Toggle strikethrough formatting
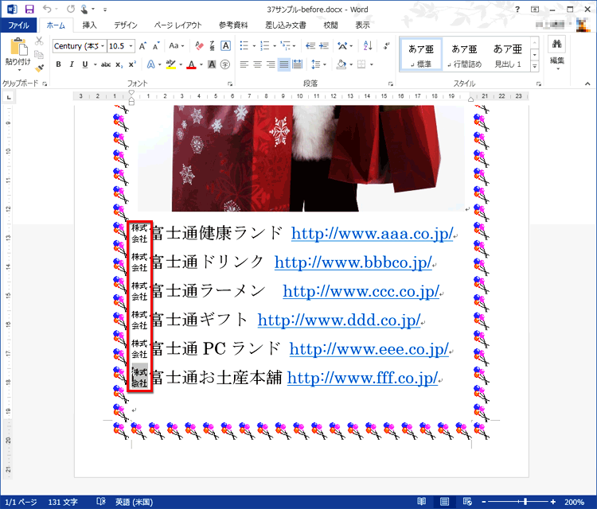This screenshot has width=597, height=509. (105, 64)
